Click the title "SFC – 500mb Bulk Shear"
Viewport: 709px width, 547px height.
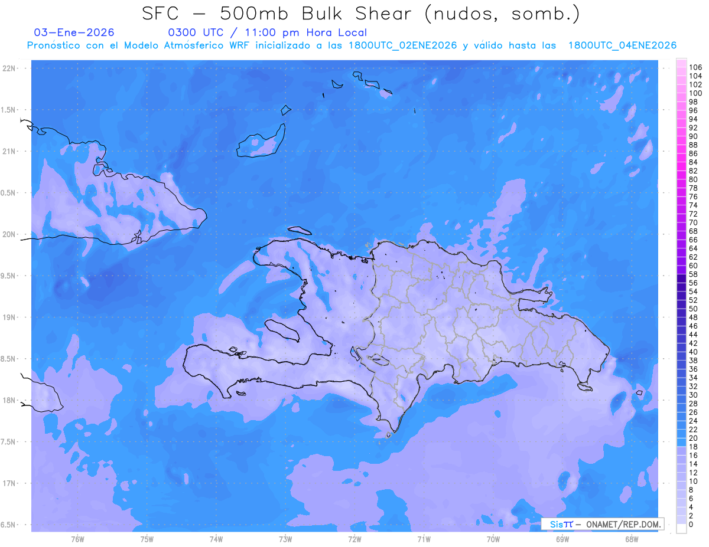pyautogui.click(x=279, y=14)
